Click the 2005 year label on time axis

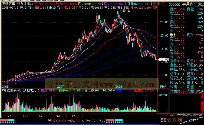[5, 87]
